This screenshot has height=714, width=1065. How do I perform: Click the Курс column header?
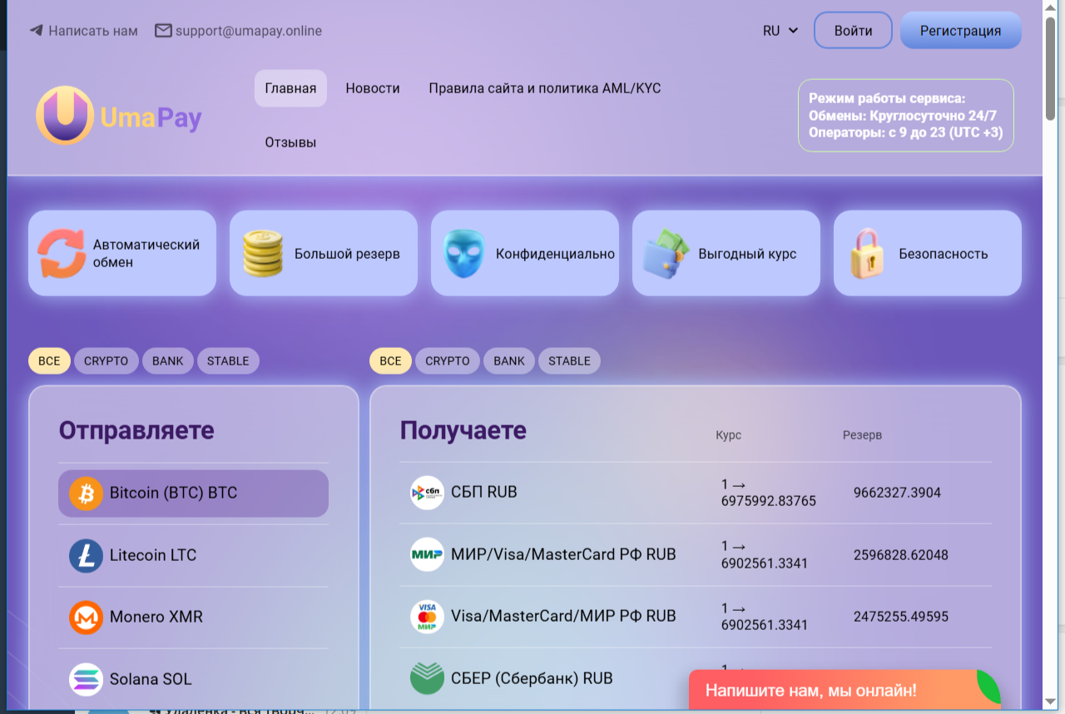point(728,435)
